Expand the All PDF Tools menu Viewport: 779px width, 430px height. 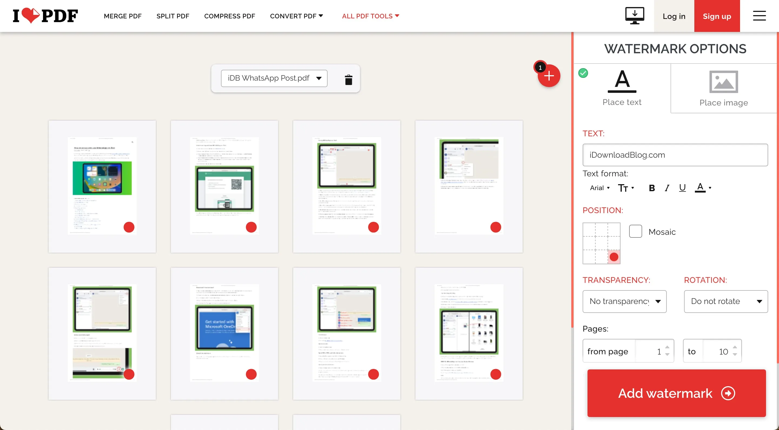[371, 16]
